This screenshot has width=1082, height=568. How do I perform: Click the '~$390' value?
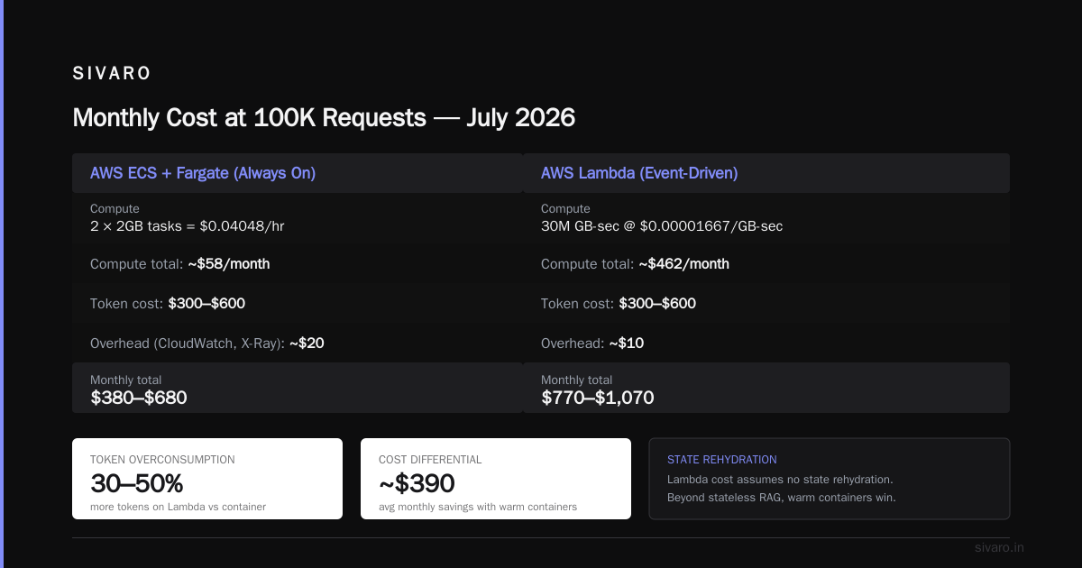(417, 483)
